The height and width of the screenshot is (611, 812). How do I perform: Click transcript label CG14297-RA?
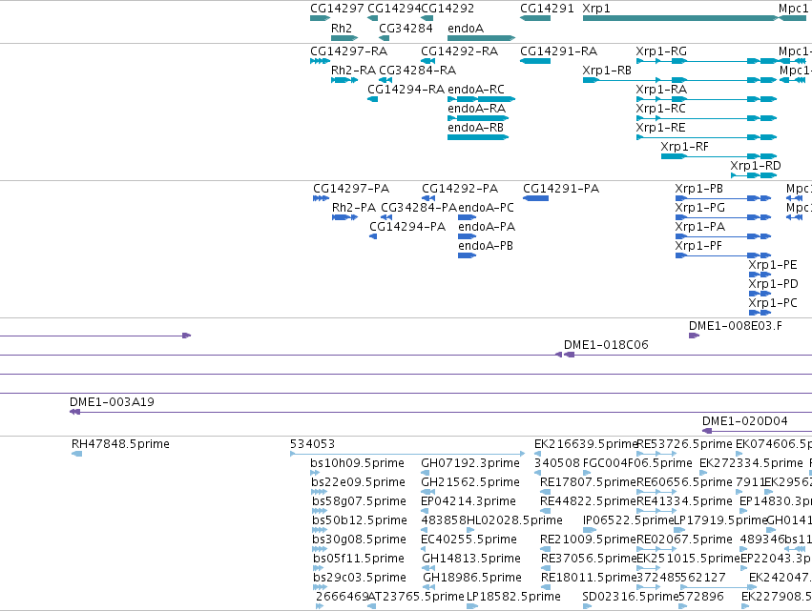click(x=348, y=51)
